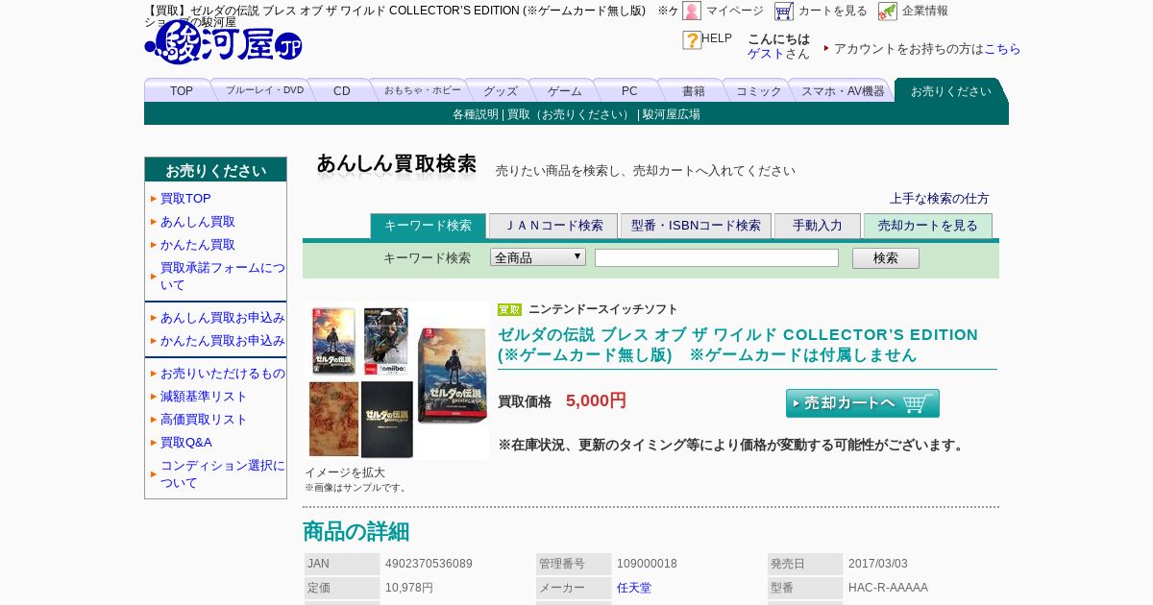The image size is (1153, 605).
Task: Select the ゲーム tab
Action: tap(565, 90)
